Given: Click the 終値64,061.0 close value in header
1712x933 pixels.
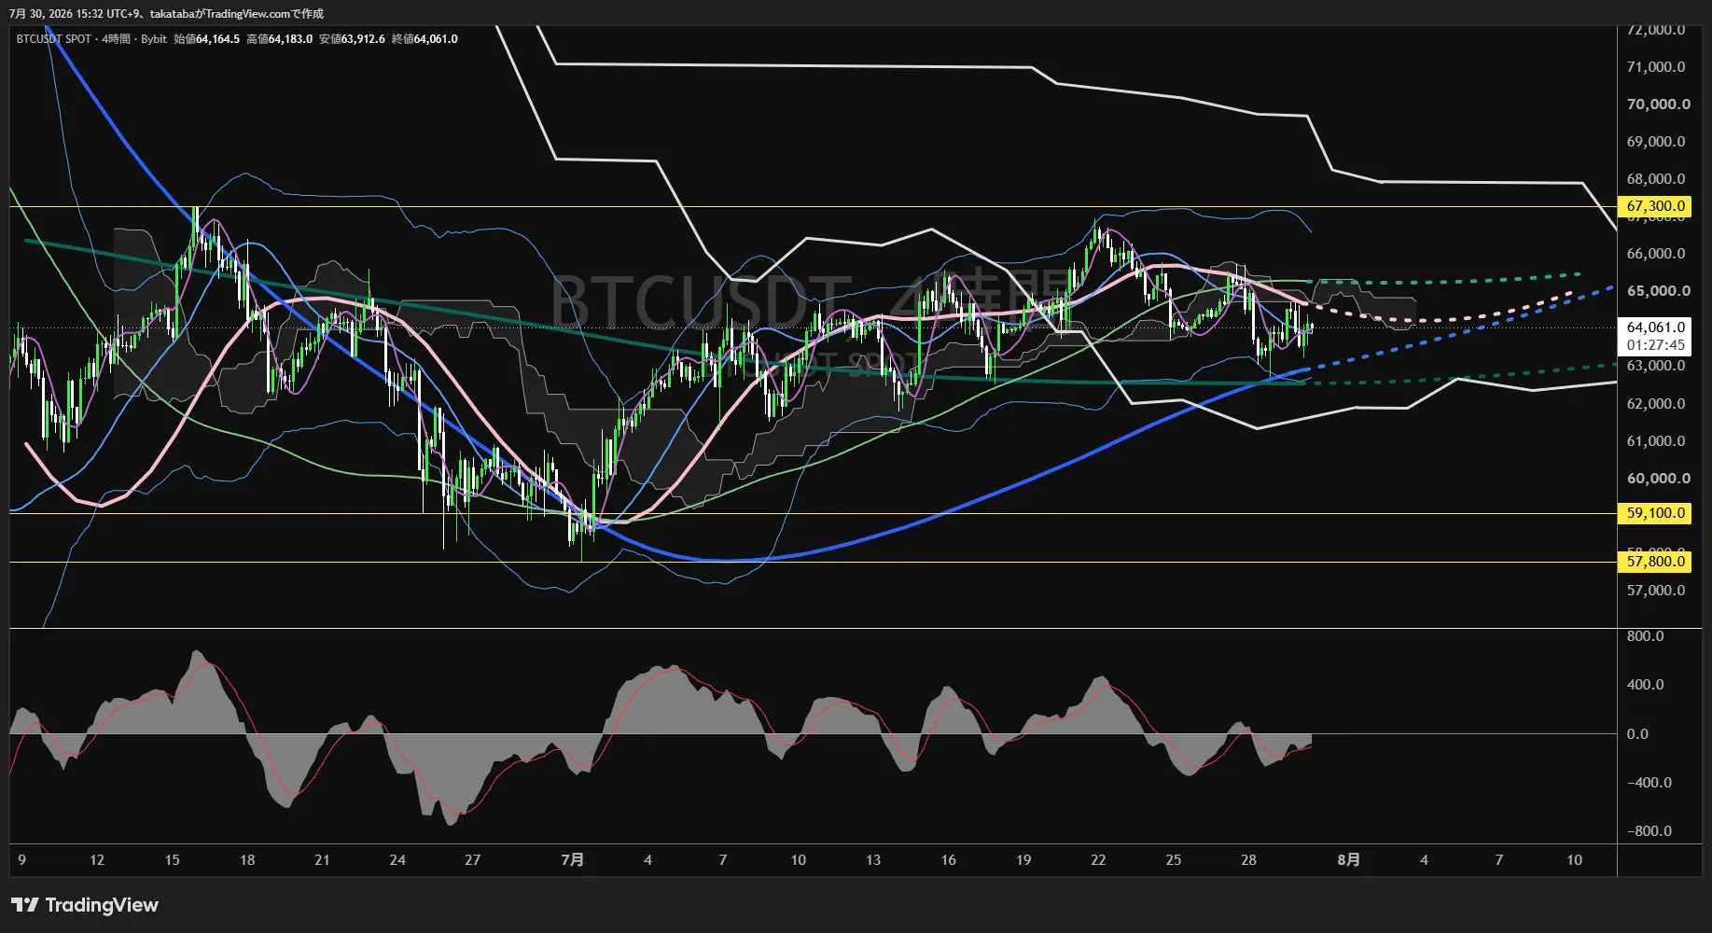Looking at the screenshot, I should click(425, 39).
